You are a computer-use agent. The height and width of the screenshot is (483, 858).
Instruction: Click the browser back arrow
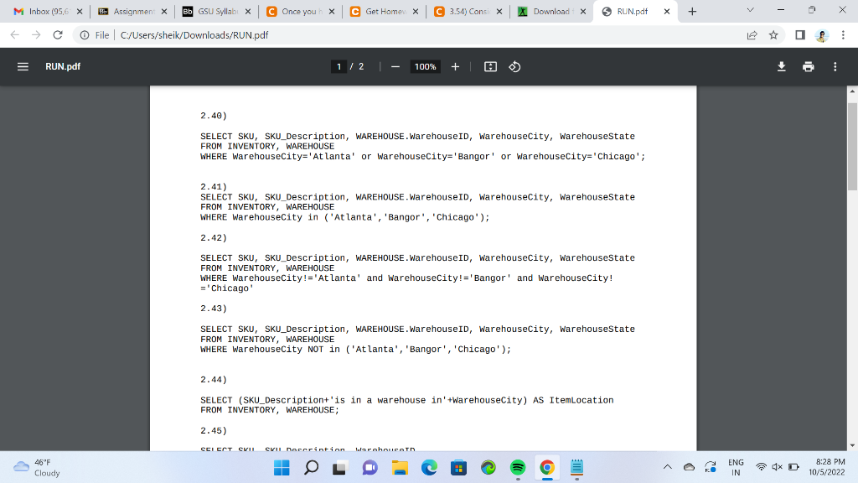click(14, 35)
